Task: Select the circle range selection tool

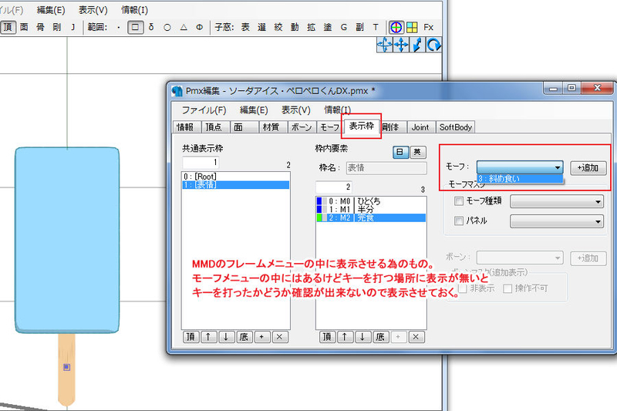Action: [x=167, y=28]
